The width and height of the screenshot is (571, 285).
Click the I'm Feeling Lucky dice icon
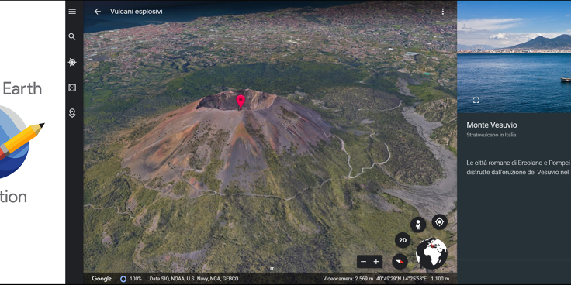pyautogui.click(x=72, y=88)
